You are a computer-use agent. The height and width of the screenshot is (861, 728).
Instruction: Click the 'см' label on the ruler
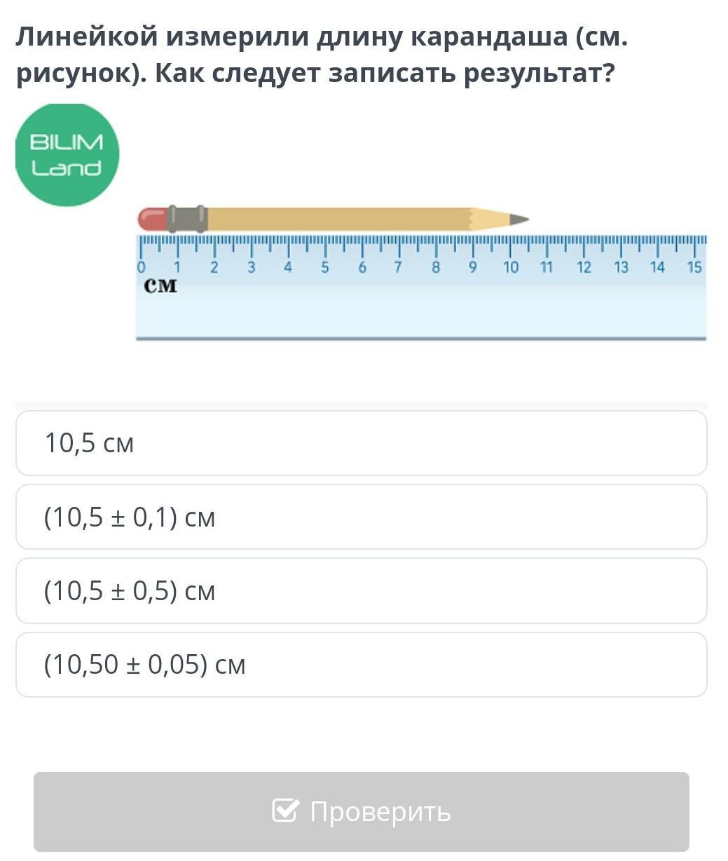tap(160, 286)
